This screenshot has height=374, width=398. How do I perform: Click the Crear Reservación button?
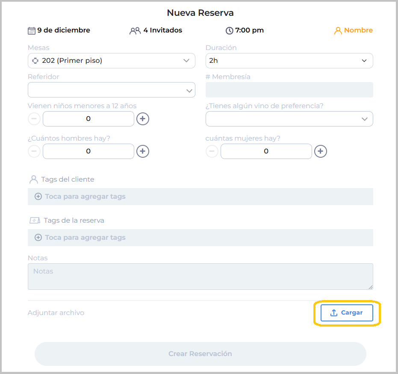click(x=200, y=354)
